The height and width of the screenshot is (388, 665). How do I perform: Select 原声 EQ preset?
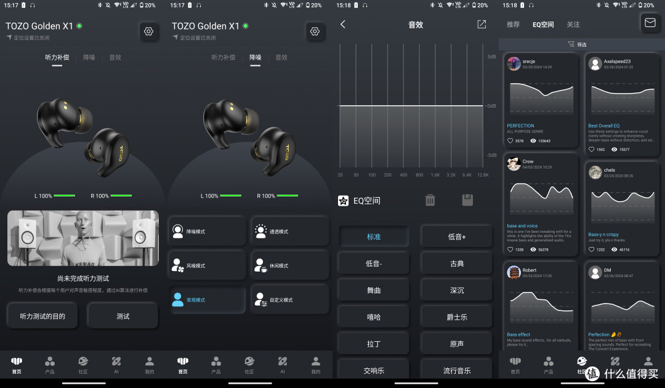(x=457, y=344)
